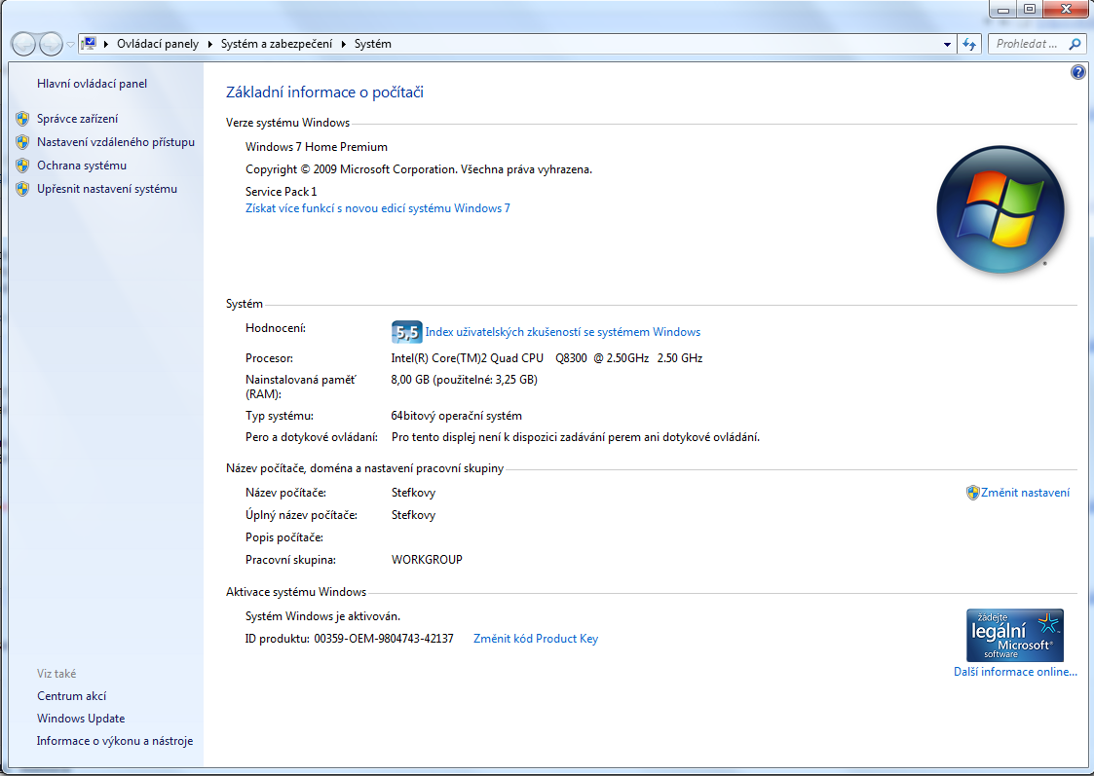Click product ID 00359-OEM-9804743-42137
The height and width of the screenshot is (776, 1094).
pyautogui.click(x=384, y=639)
